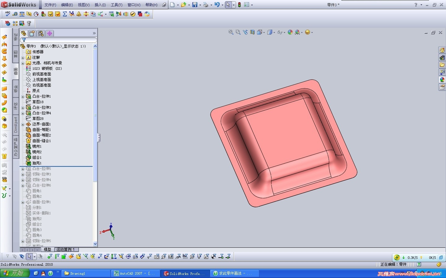Click the Previous View icon
Screen dimensions: 446x278
(x=245, y=32)
